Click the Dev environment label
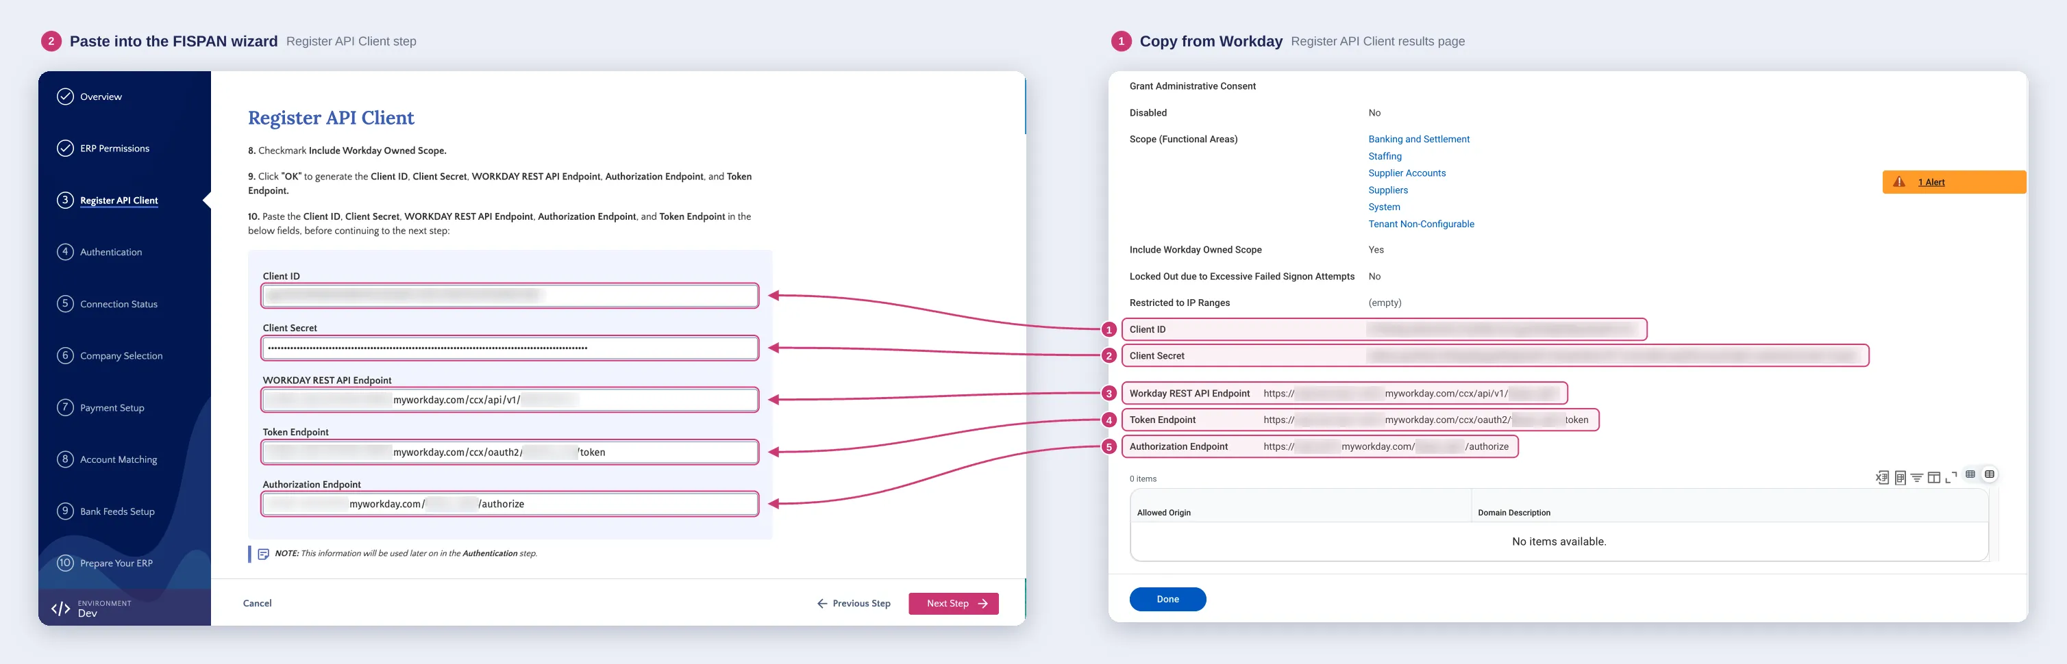Screen dimensions: 2067x664 coord(88,613)
